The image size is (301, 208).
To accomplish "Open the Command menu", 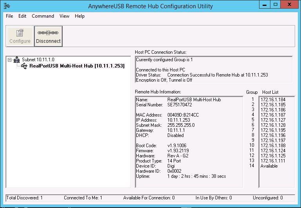I will 43,16.
